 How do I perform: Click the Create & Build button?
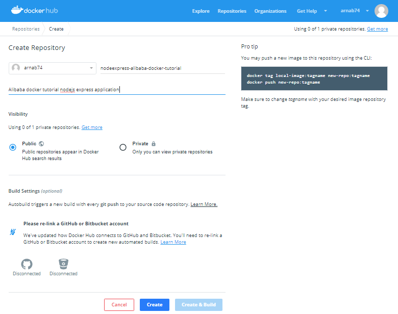point(199,305)
